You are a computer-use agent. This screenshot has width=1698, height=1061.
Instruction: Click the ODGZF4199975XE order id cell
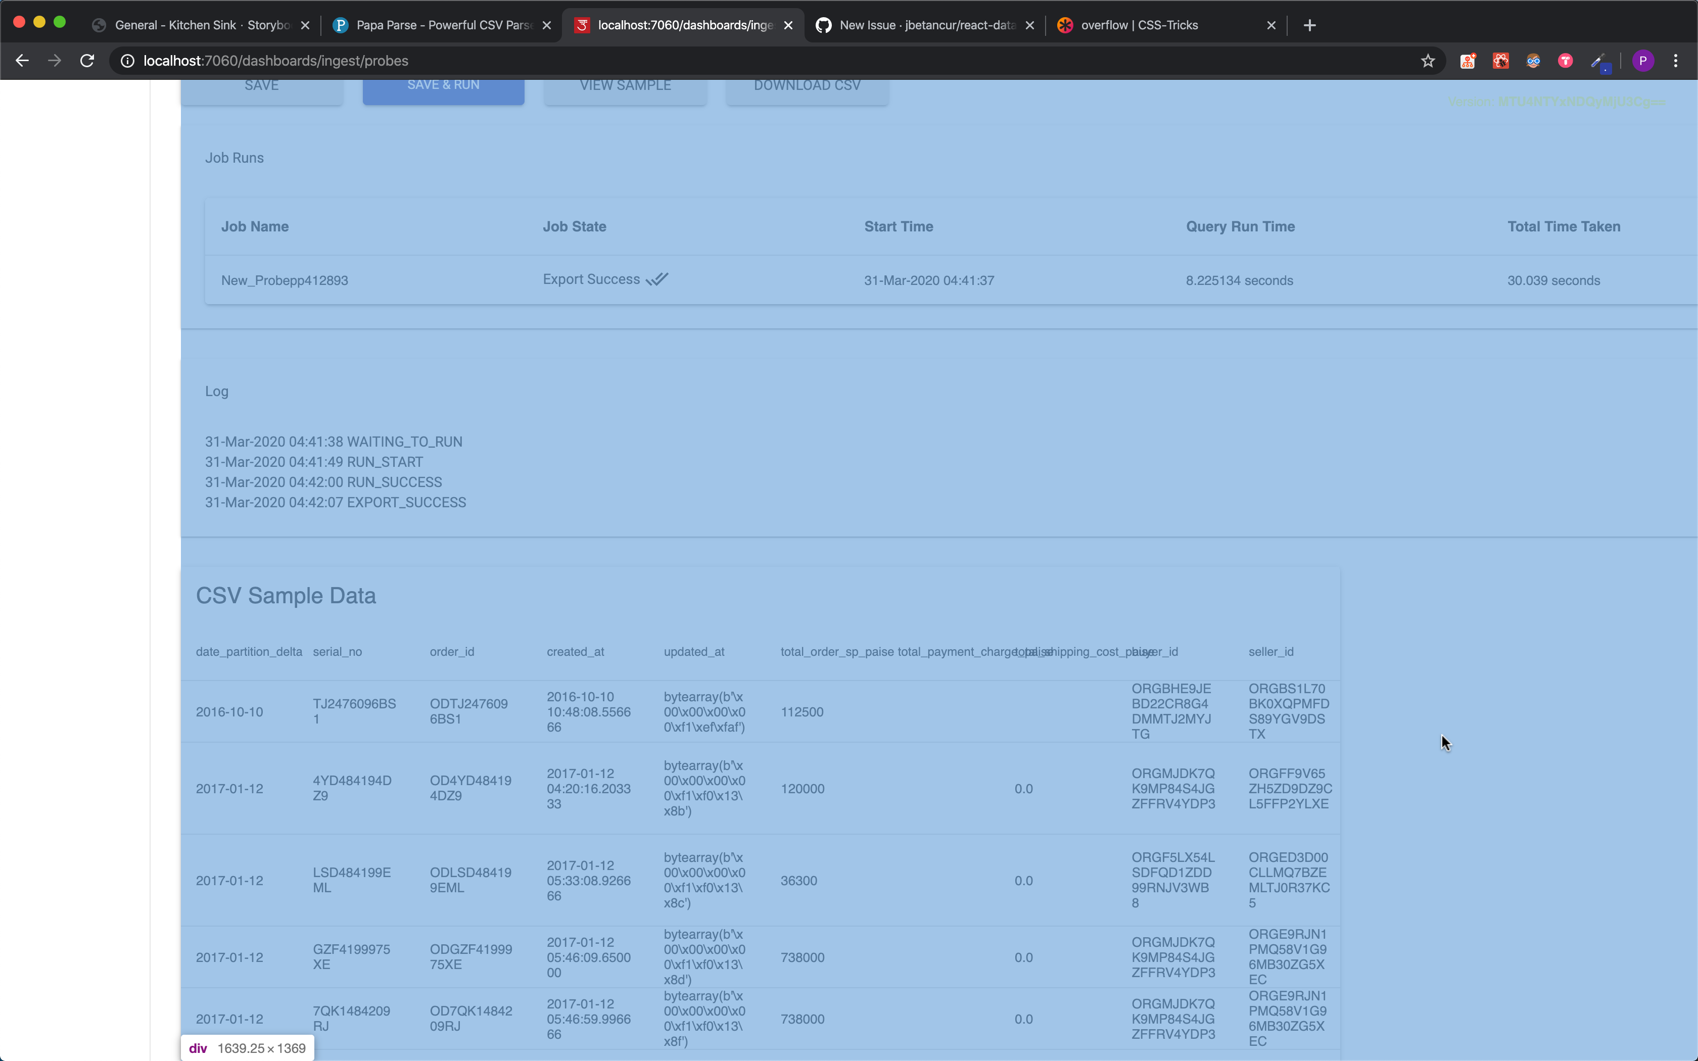(471, 957)
